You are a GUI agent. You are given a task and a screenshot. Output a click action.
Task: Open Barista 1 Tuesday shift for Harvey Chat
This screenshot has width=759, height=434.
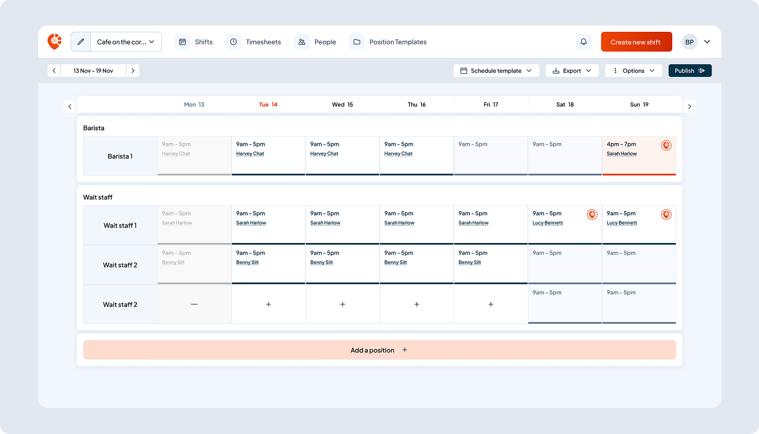(x=268, y=156)
